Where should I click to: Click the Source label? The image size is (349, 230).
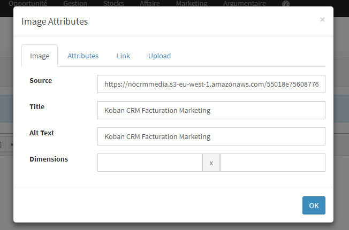tap(41, 81)
